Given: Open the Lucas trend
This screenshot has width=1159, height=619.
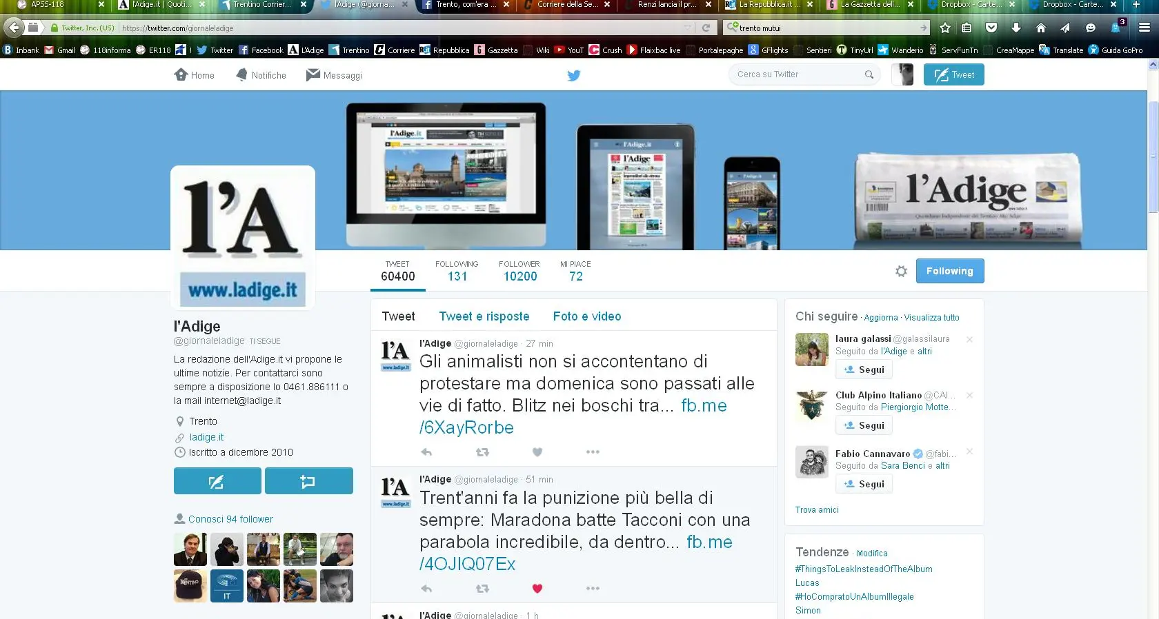Looking at the screenshot, I should (x=807, y=583).
